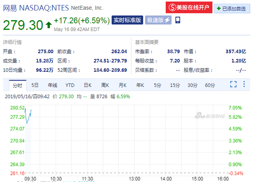
Task: Click the chart date 2019/05/16/四09:42
Action: coord(27,97)
